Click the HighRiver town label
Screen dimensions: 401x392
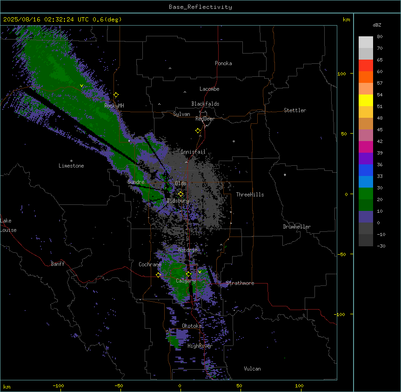[200, 346]
